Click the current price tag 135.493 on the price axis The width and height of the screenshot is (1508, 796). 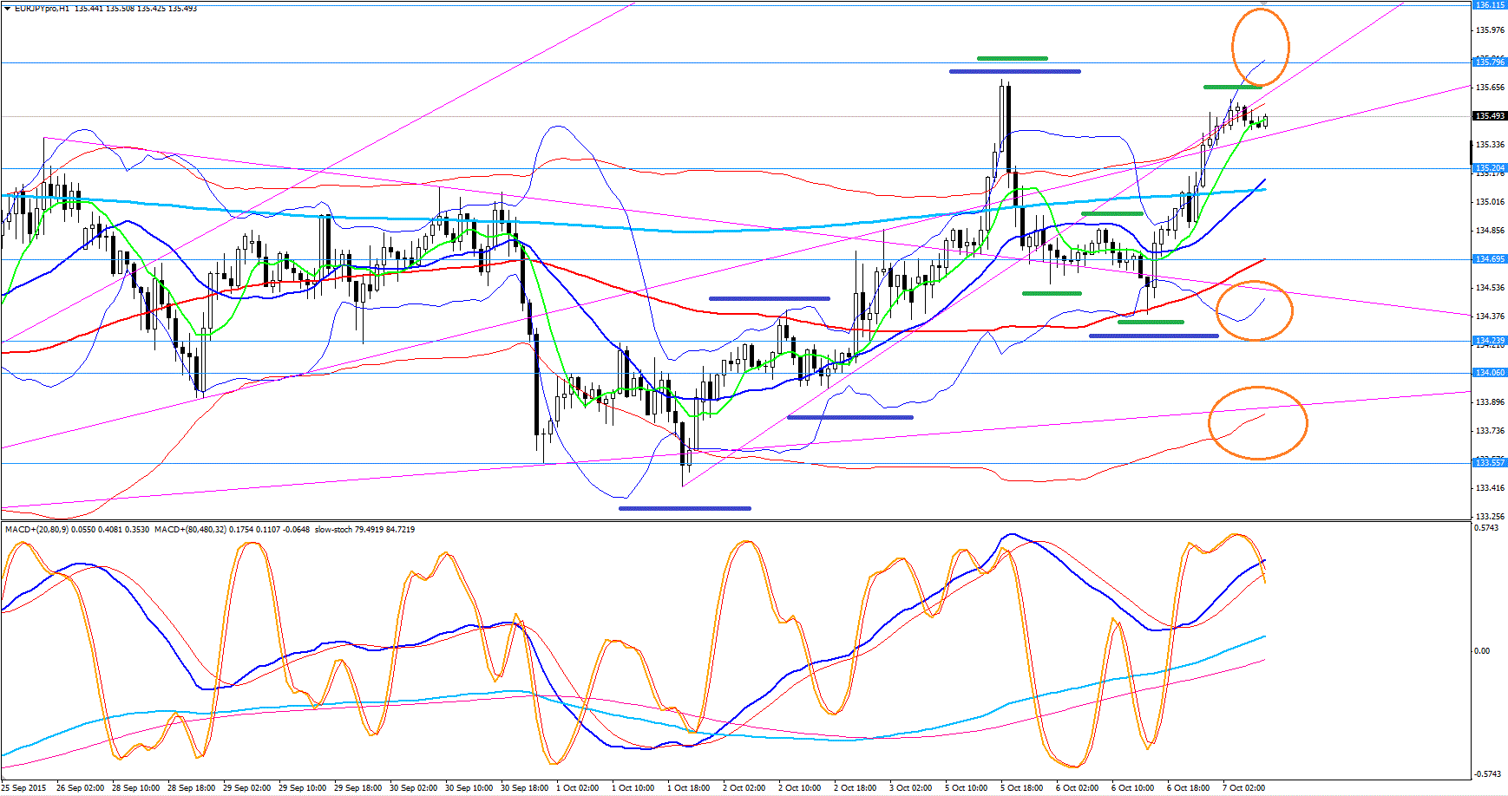click(1490, 116)
